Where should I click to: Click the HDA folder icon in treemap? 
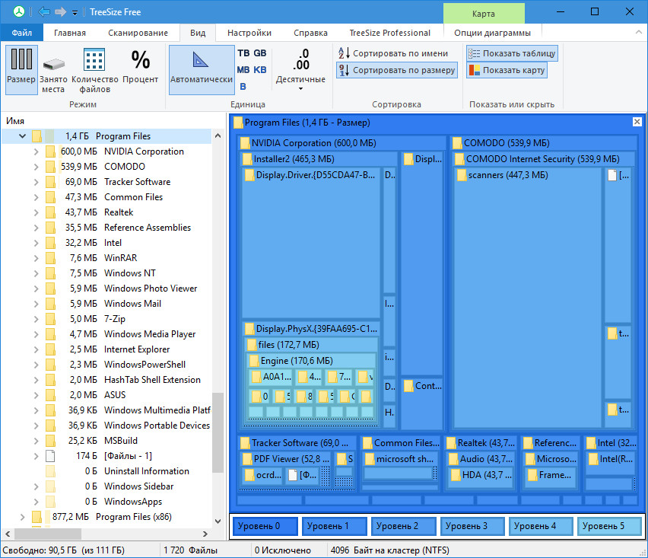(x=456, y=474)
